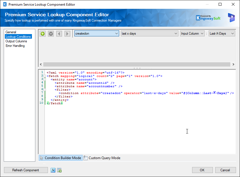The width and height of the screenshot is (240, 177).
Task: Move condition right with arrow icon
Action: (x=67, y=34)
